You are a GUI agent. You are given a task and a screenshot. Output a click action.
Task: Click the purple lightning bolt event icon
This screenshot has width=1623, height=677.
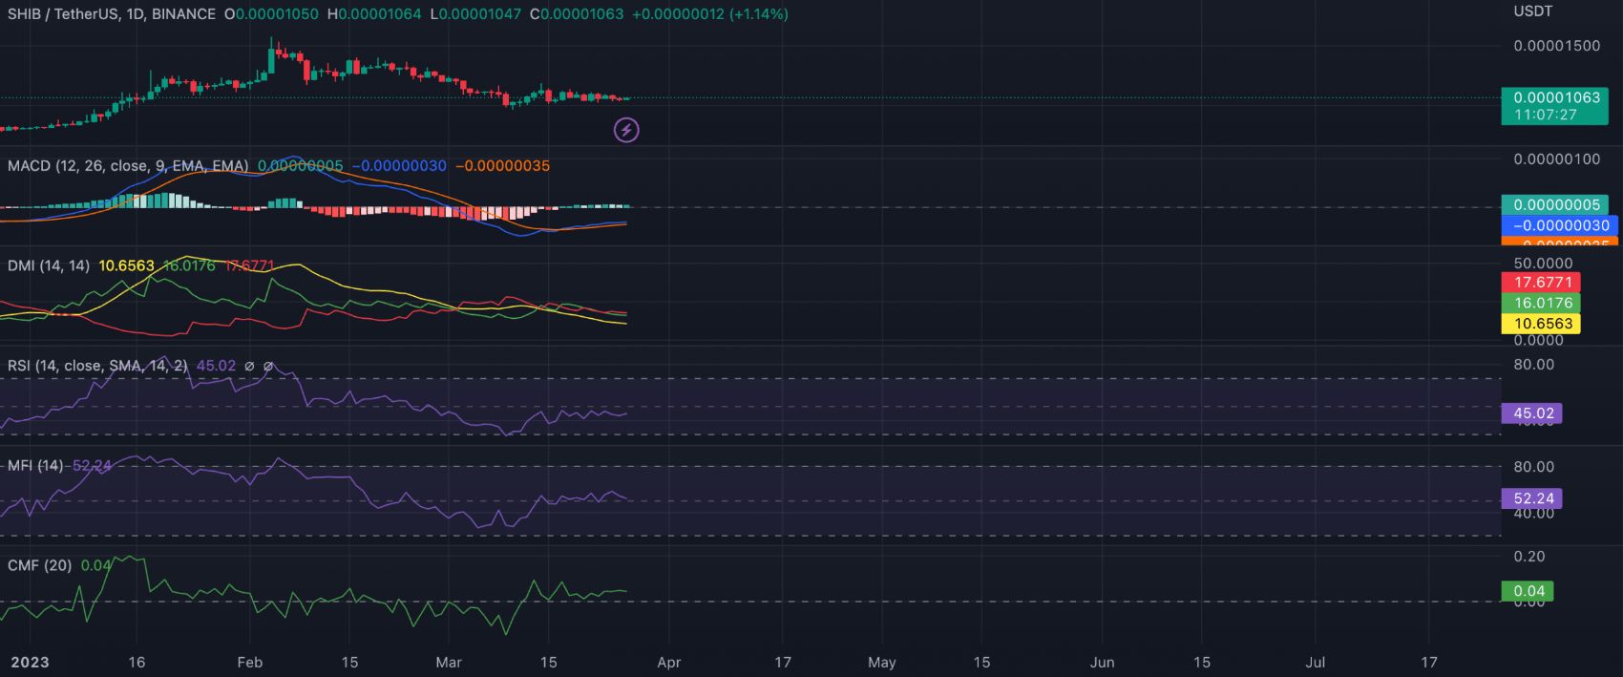coord(626,130)
